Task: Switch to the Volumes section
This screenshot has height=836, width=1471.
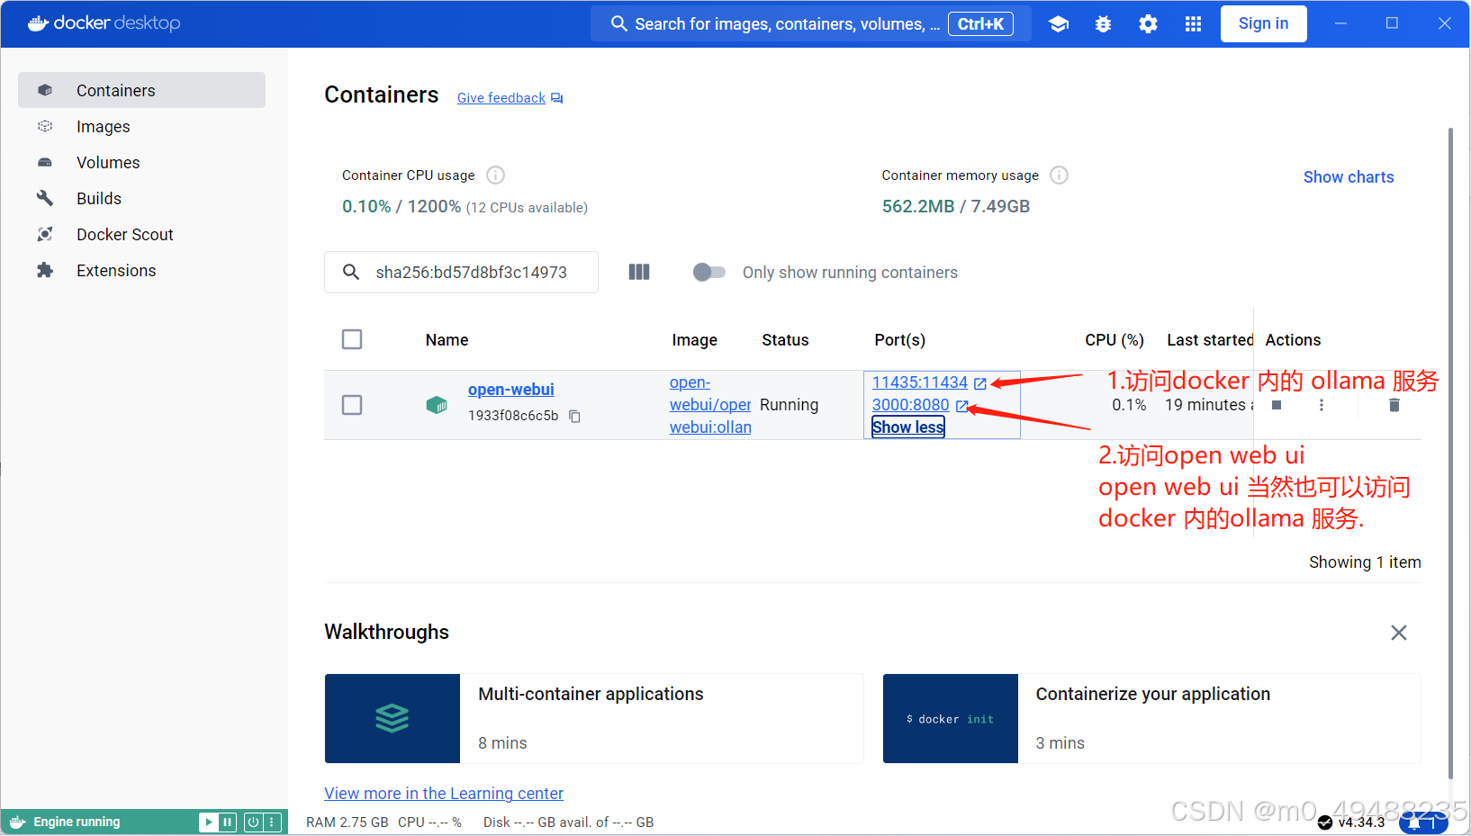Action: (x=108, y=162)
